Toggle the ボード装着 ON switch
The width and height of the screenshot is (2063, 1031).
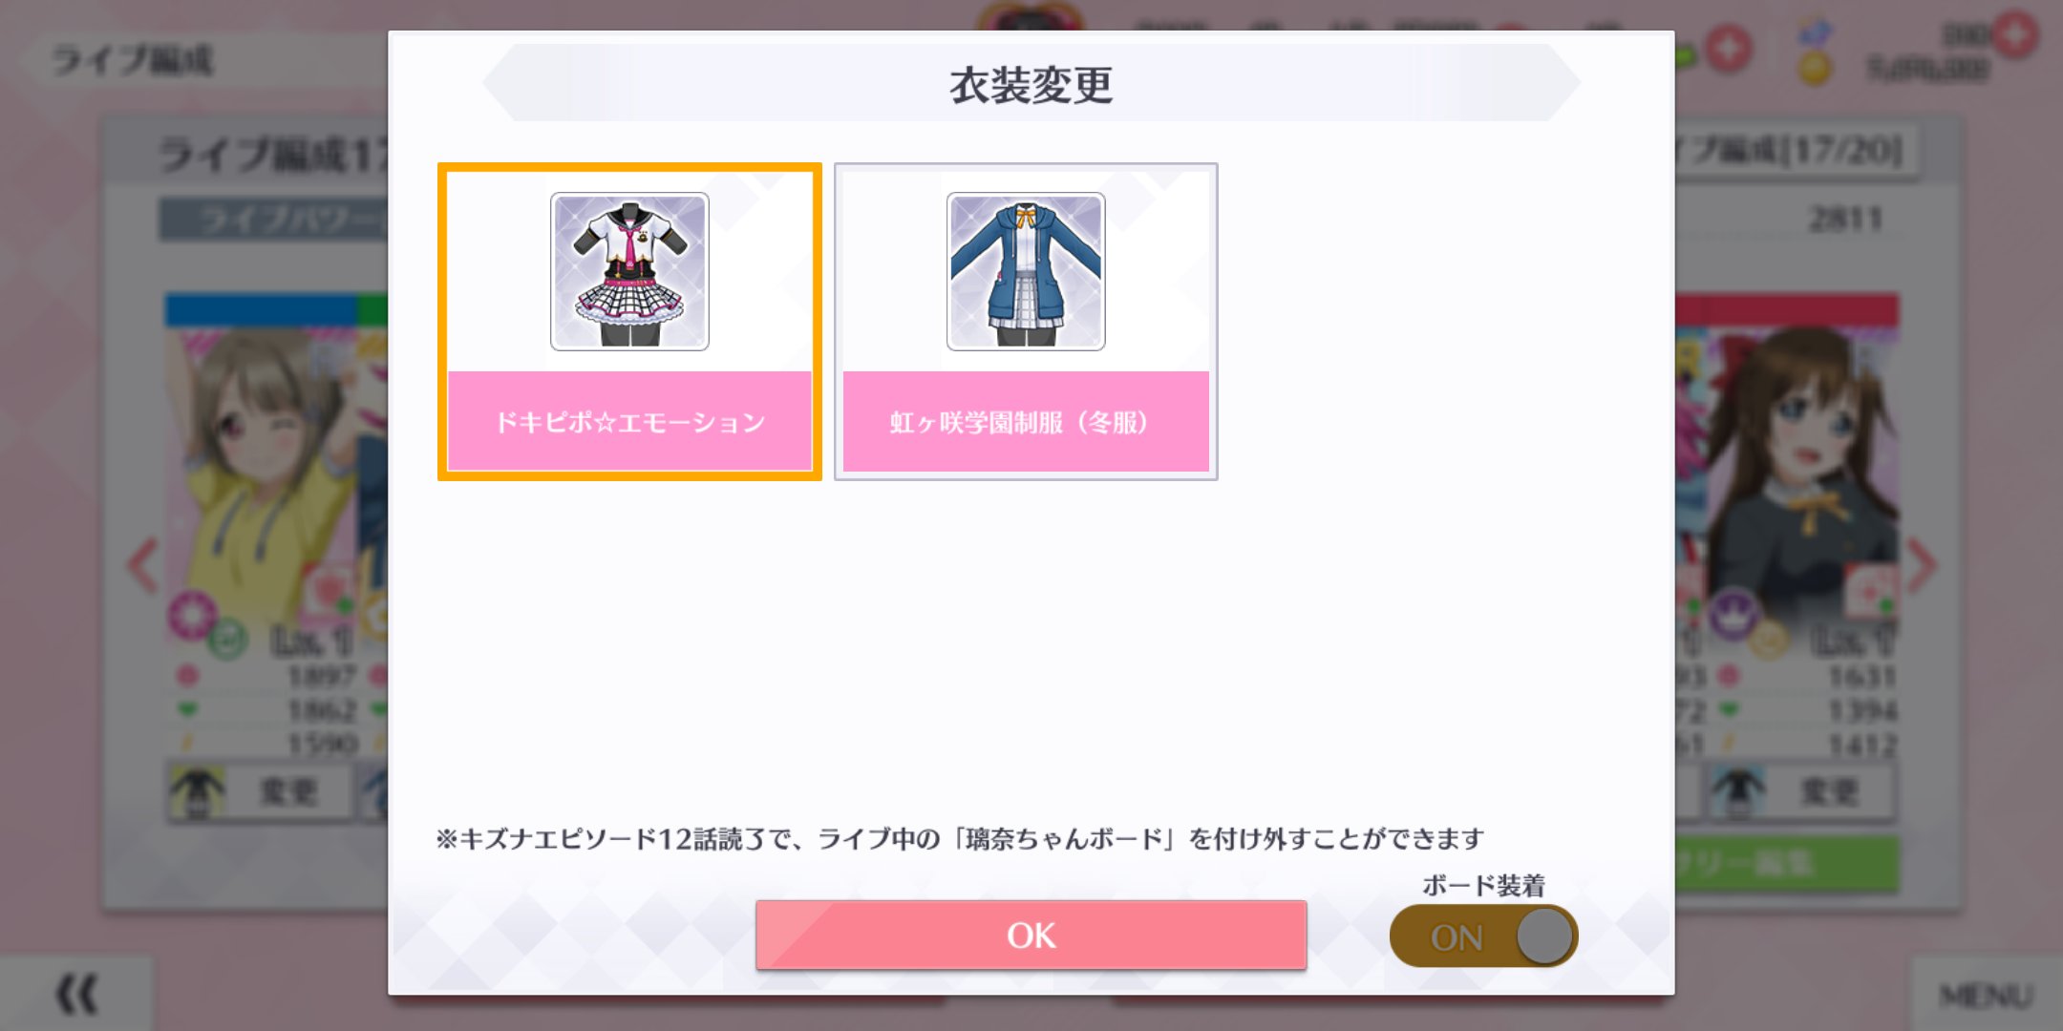coord(1483,936)
